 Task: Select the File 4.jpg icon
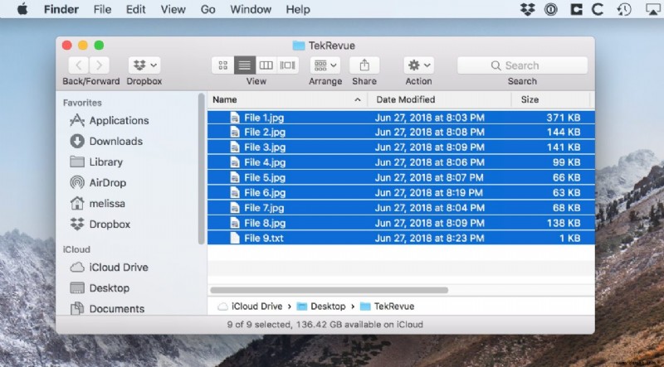coord(235,162)
